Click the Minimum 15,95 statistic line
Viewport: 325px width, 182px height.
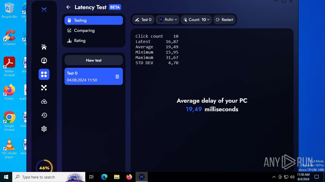(x=157, y=52)
